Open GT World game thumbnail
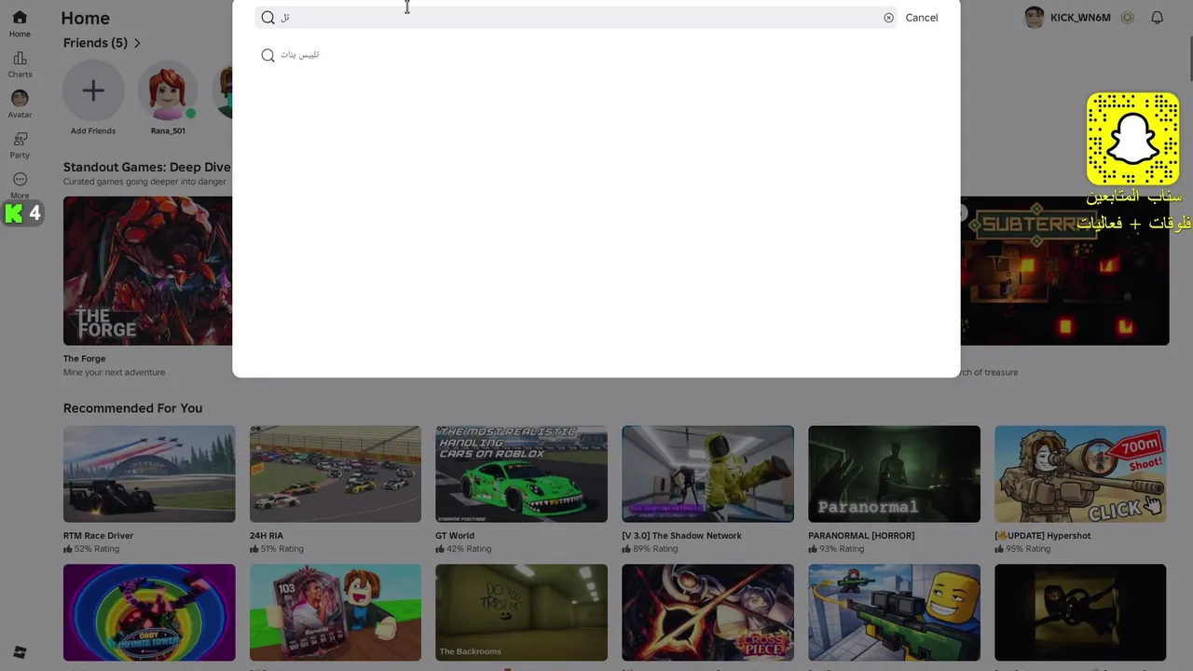 521,474
